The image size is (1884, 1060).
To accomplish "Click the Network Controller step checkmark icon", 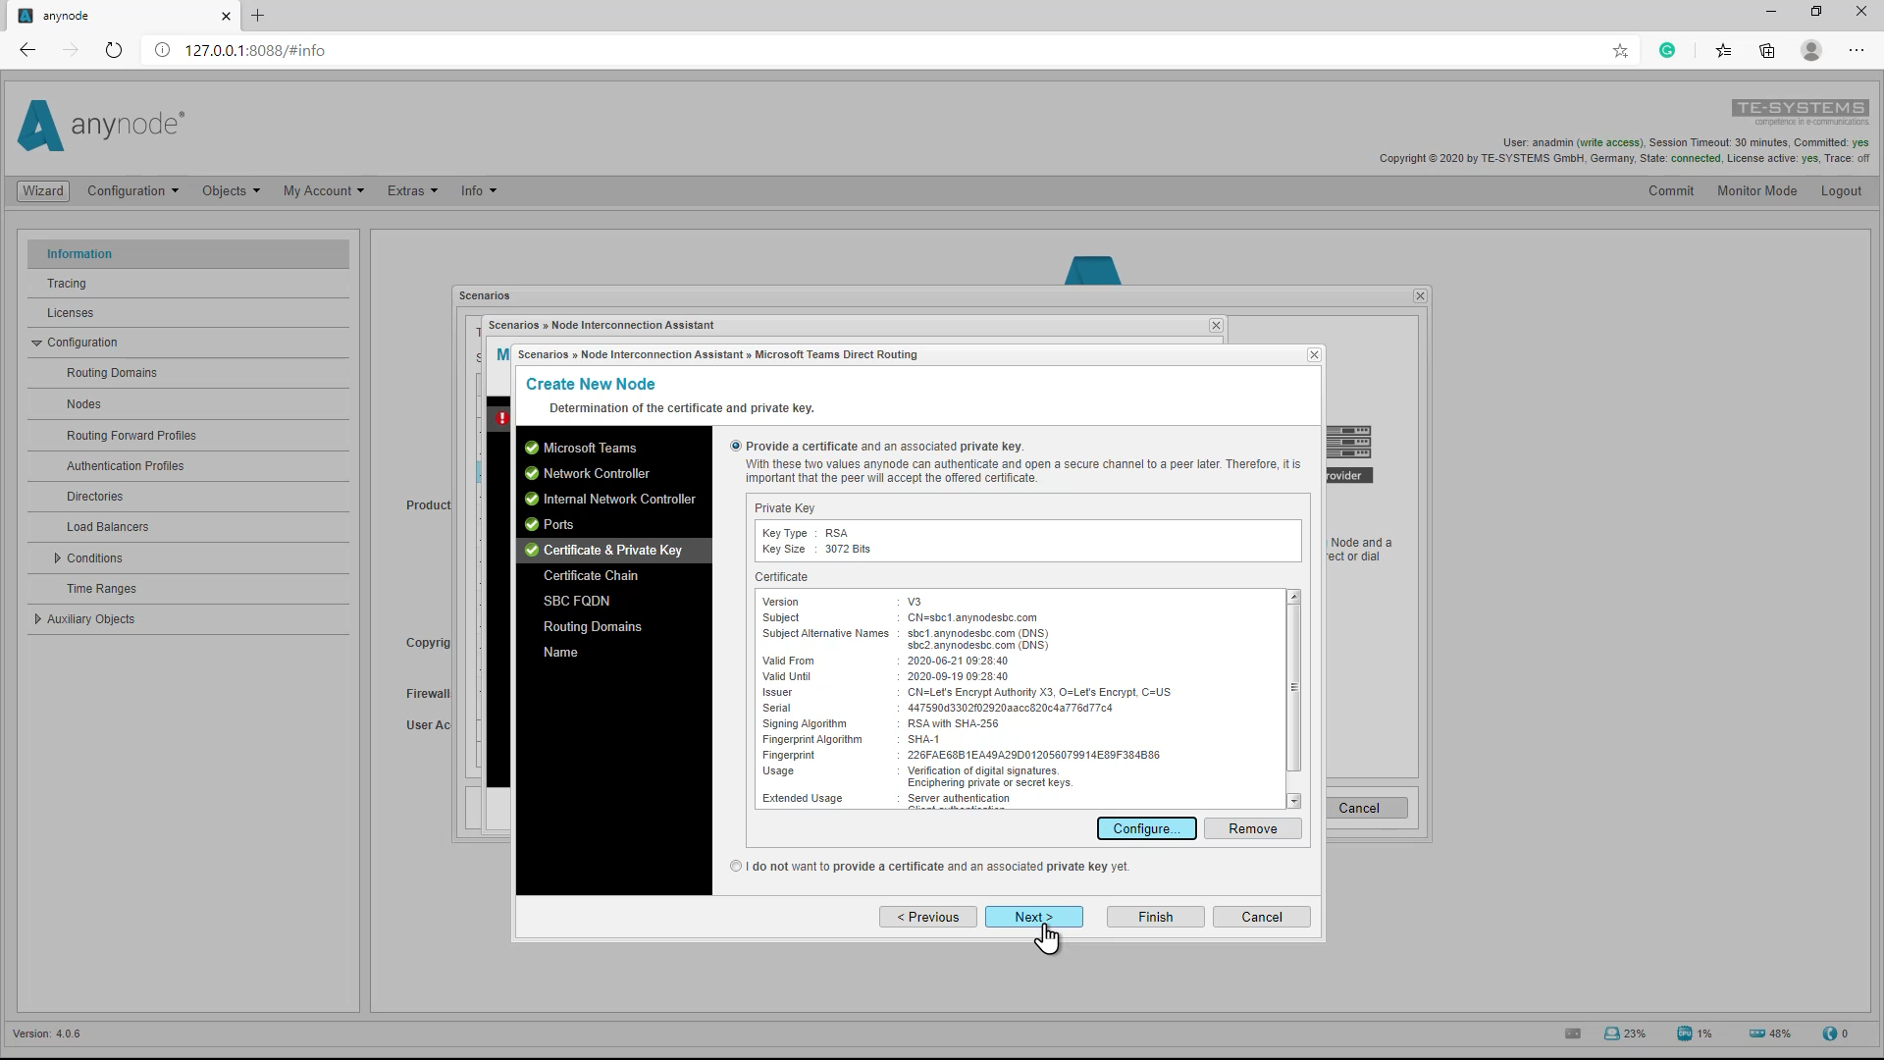I will pyautogui.click(x=532, y=473).
